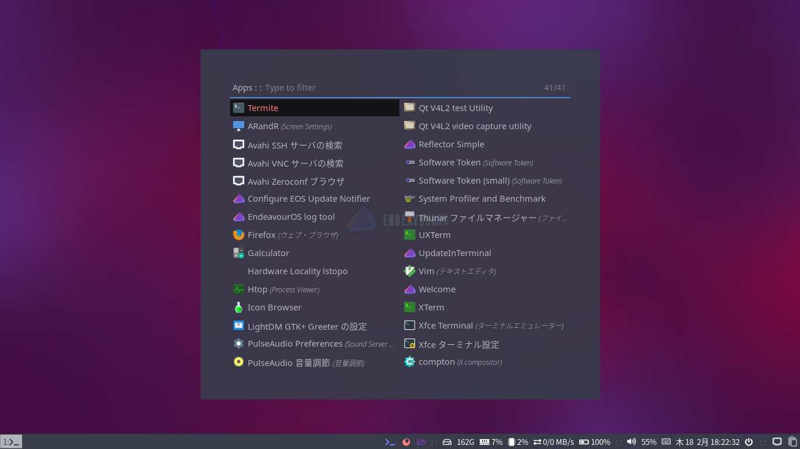Click the green flask Icon Browser icon

tap(238, 307)
